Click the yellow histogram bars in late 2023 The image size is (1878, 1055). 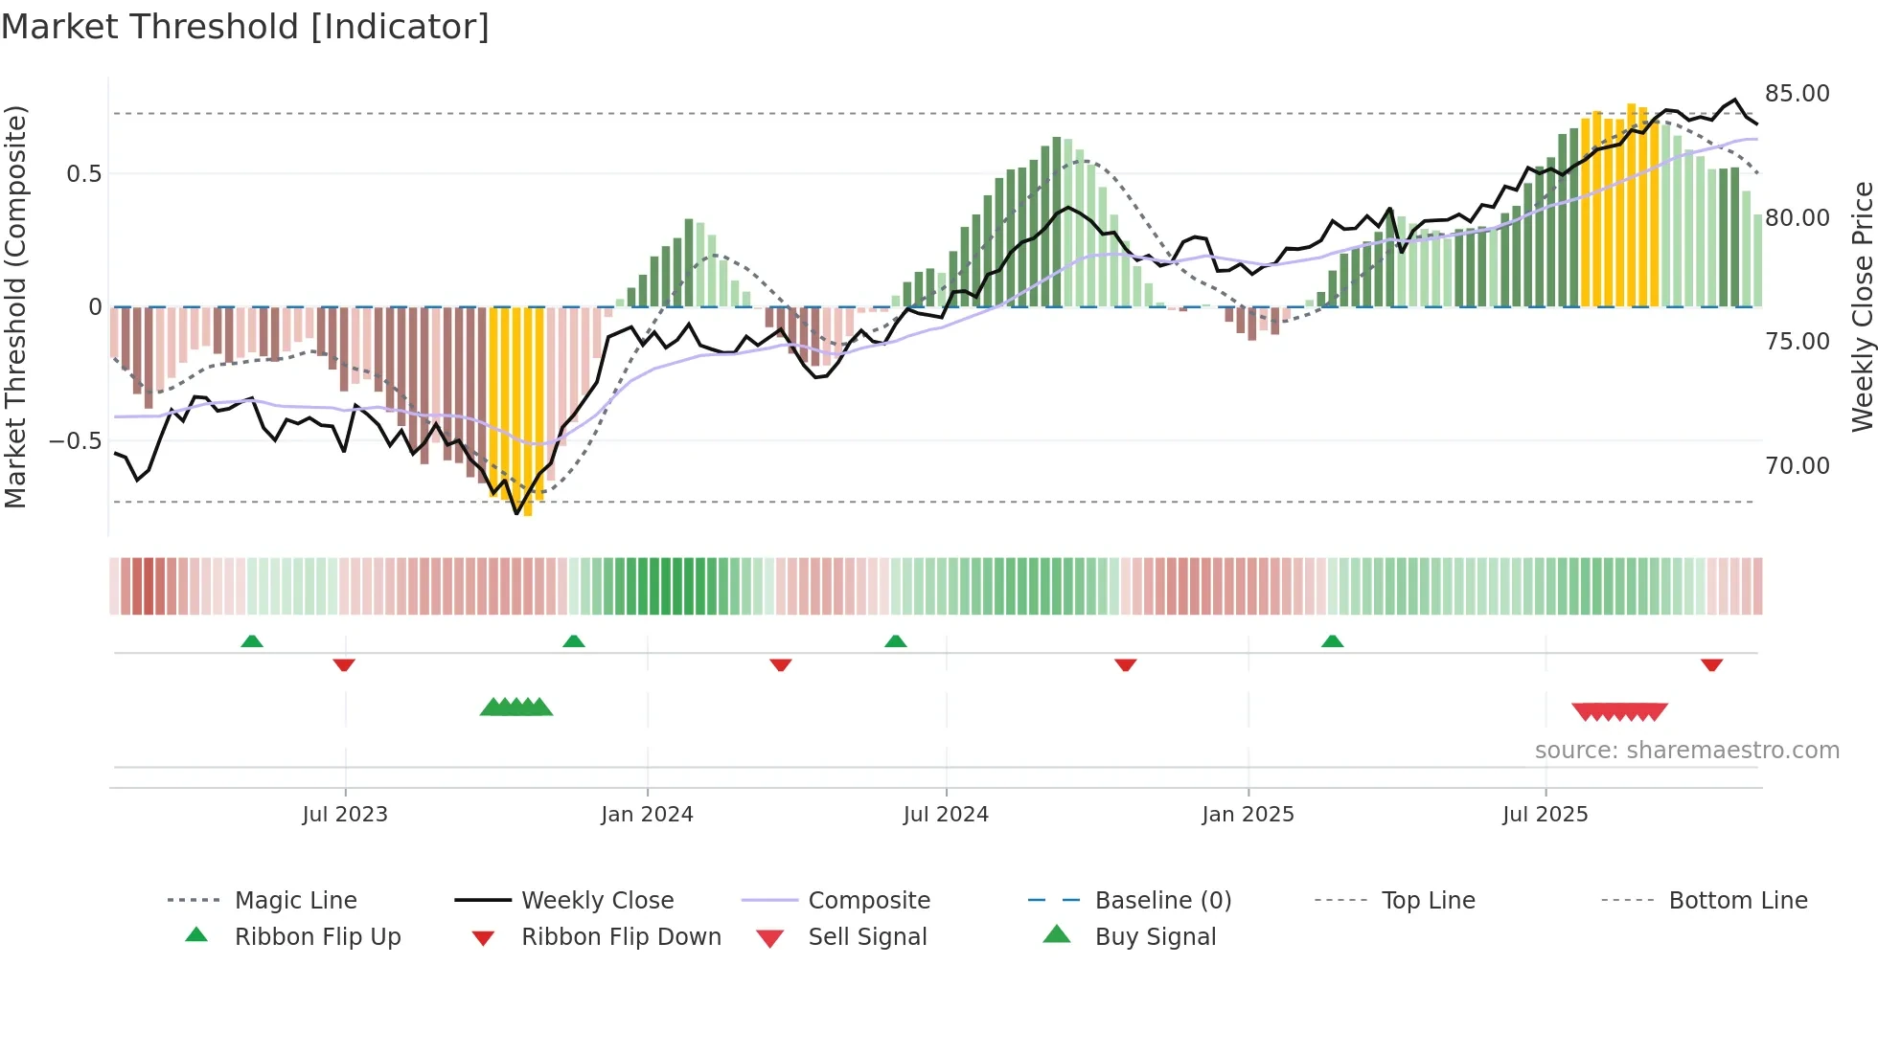tap(517, 402)
